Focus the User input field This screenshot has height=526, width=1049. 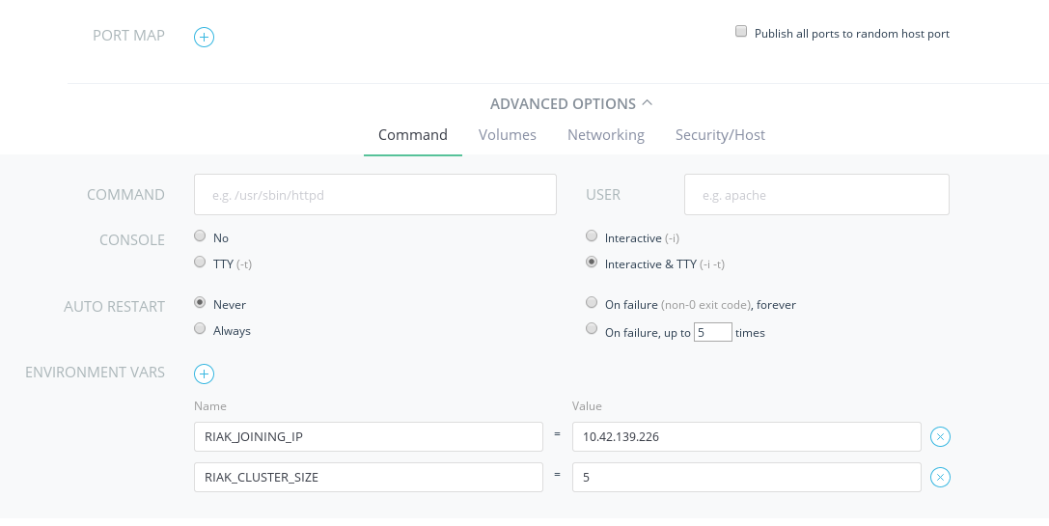click(815, 194)
